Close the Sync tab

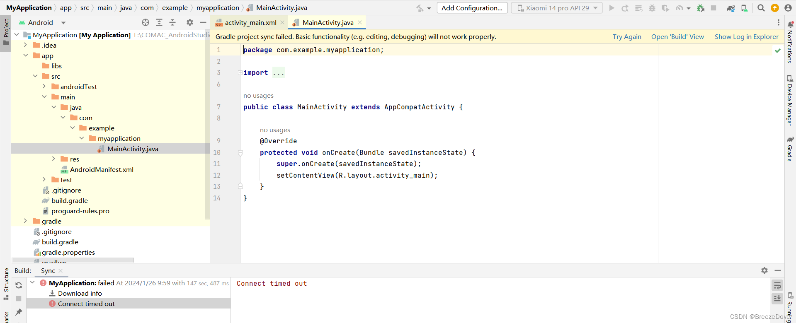[x=61, y=270]
